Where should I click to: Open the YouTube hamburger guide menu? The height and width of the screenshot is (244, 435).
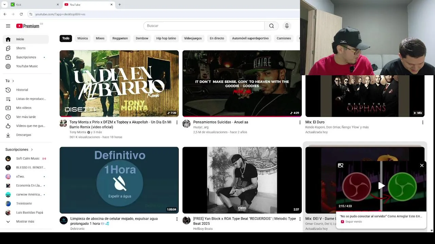point(8,26)
